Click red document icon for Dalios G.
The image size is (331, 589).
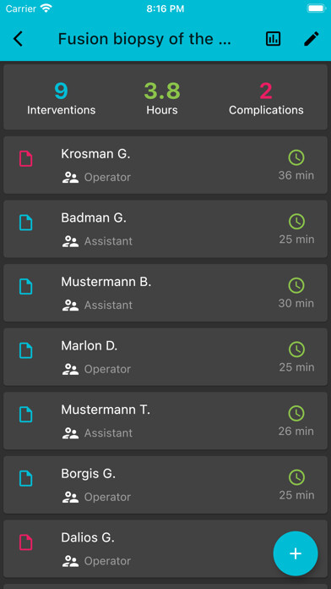pos(26,542)
